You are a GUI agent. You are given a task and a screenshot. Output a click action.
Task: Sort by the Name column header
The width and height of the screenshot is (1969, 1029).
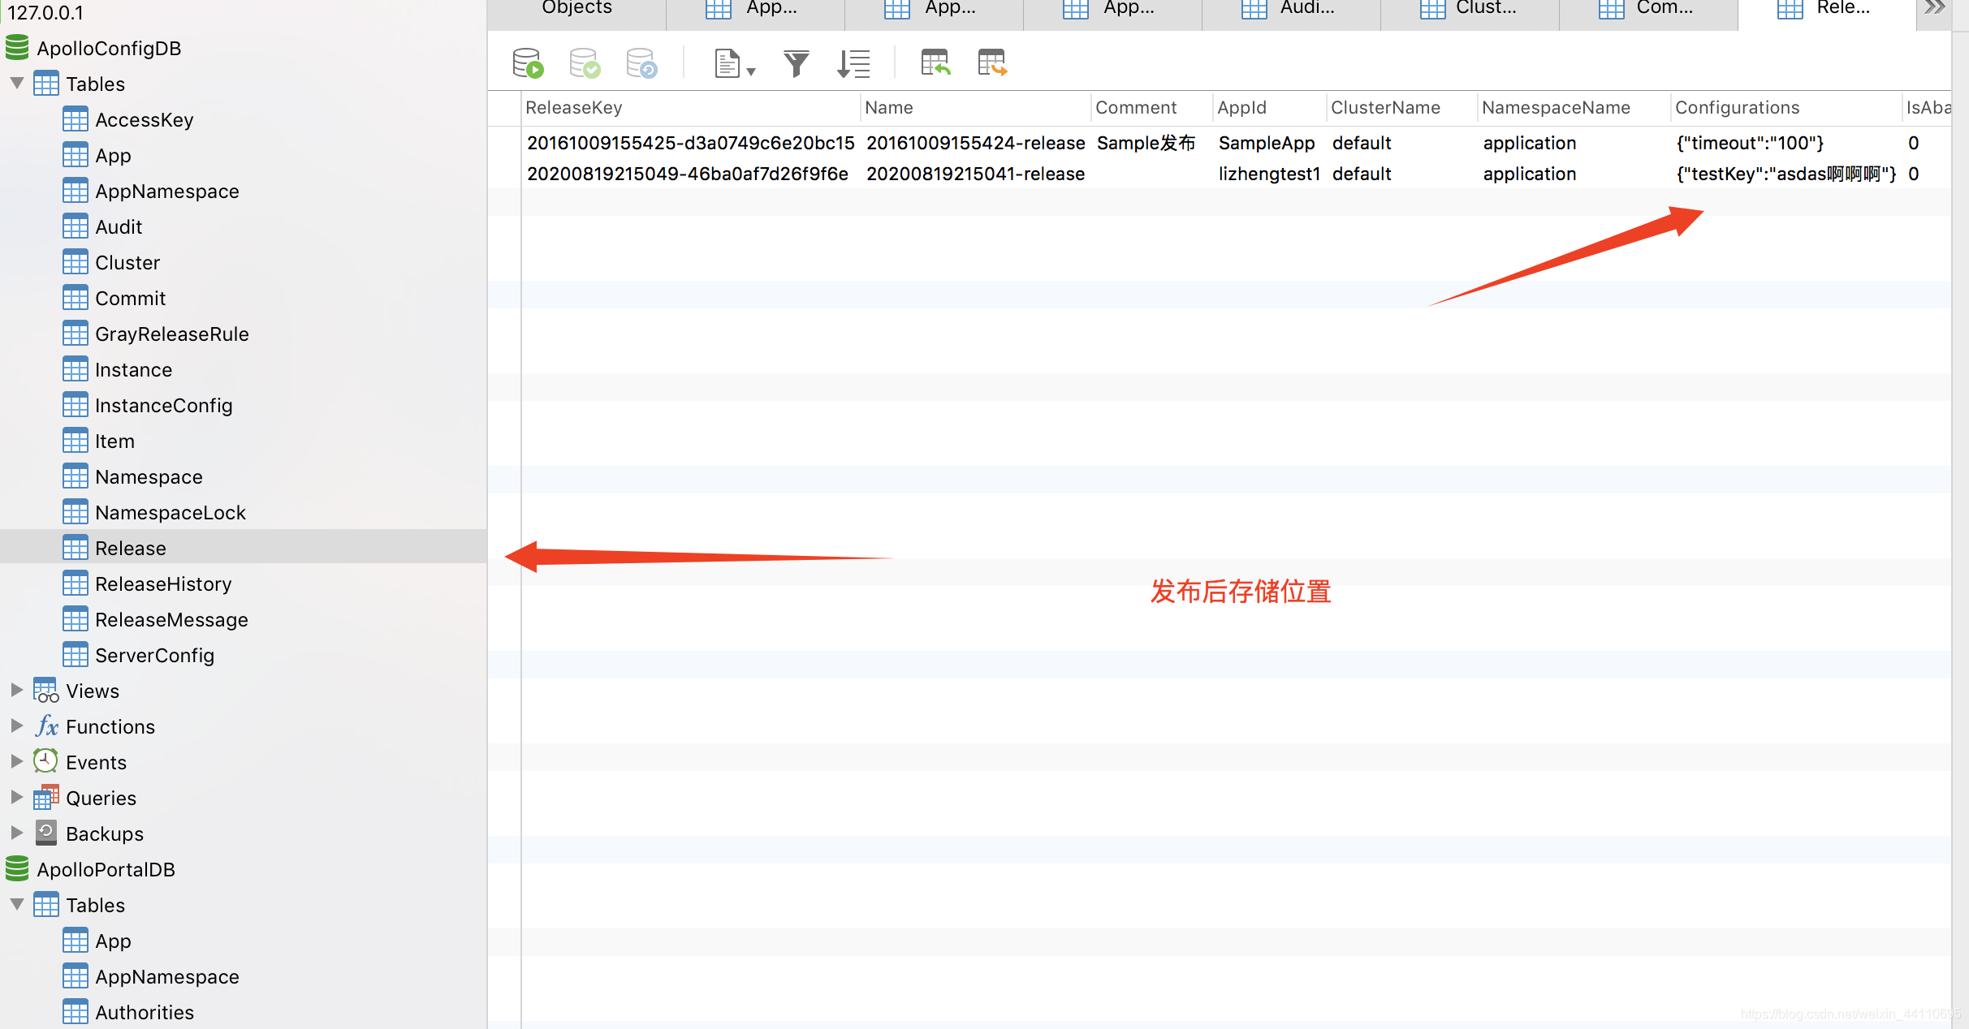click(x=975, y=107)
